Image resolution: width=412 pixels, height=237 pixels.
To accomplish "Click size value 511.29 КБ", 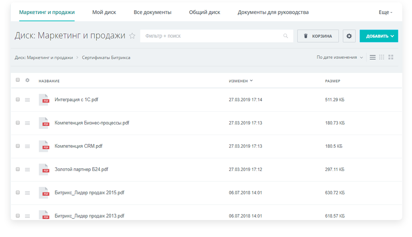I will click(x=334, y=100).
